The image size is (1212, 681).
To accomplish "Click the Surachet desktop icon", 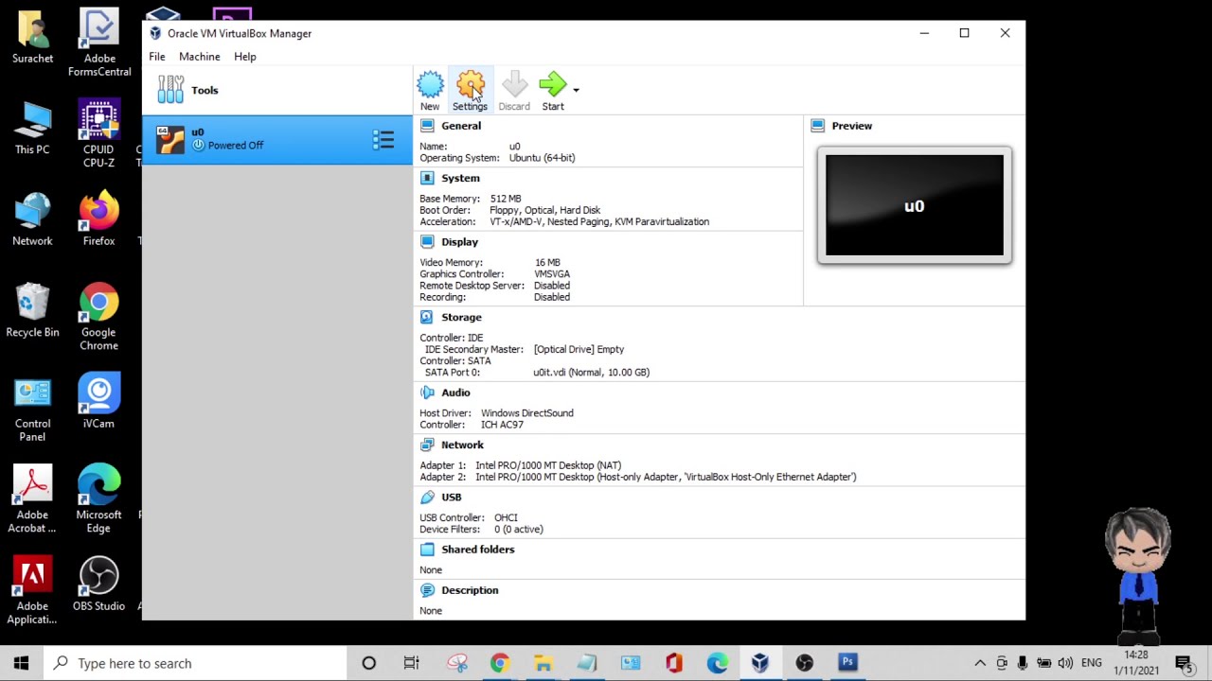I will [x=32, y=38].
